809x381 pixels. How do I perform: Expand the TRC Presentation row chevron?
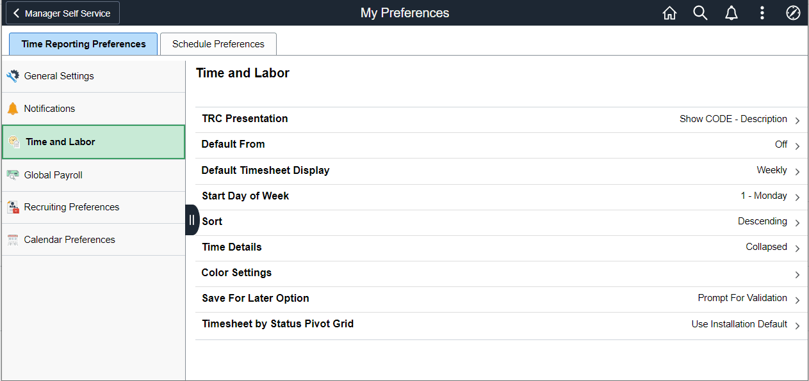(797, 120)
